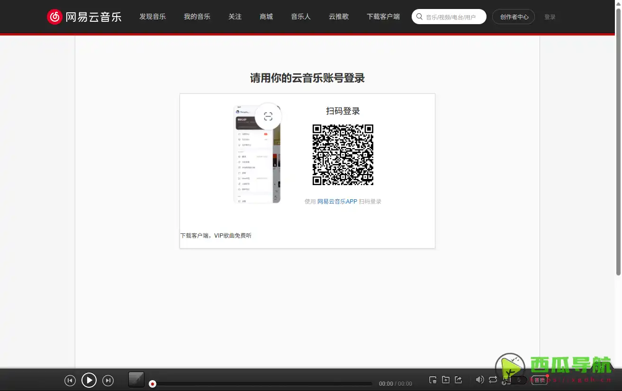The width and height of the screenshot is (622, 391).
Task: Click the share icon in player bar
Action: pyautogui.click(x=459, y=380)
